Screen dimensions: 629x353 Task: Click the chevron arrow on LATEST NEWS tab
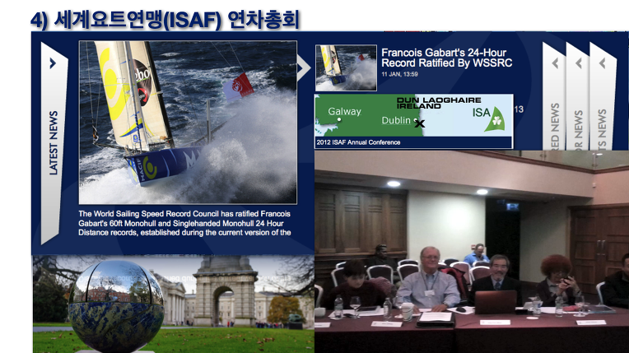pyautogui.click(x=53, y=63)
